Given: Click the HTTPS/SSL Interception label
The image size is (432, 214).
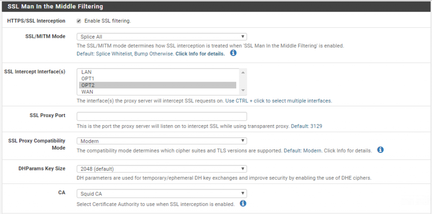Looking at the screenshot, I should coord(36,21).
